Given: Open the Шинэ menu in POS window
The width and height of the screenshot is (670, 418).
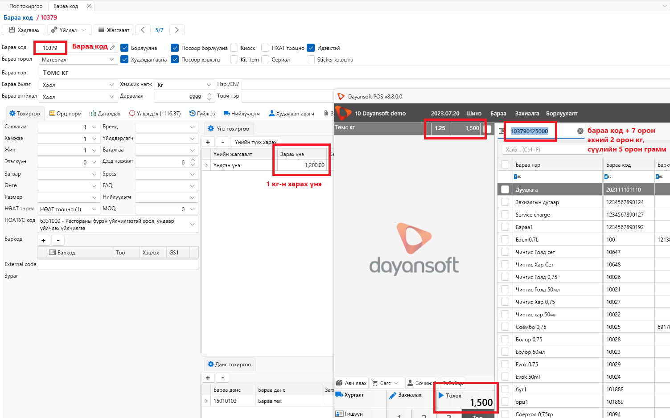Looking at the screenshot, I should click(474, 113).
